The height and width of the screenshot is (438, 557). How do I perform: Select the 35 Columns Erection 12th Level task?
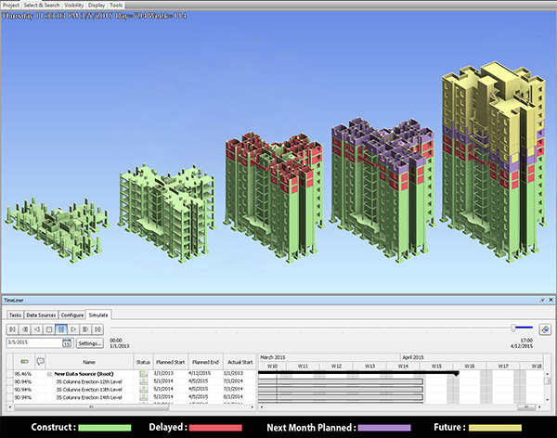click(x=90, y=380)
